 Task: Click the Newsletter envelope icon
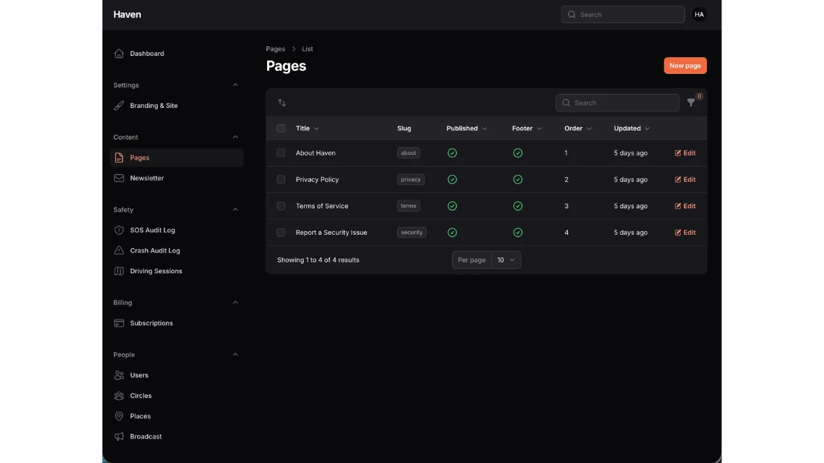point(119,178)
